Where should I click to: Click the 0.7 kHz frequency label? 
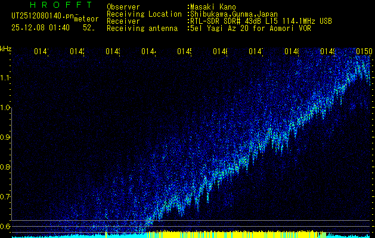pyautogui.click(x=5, y=197)
